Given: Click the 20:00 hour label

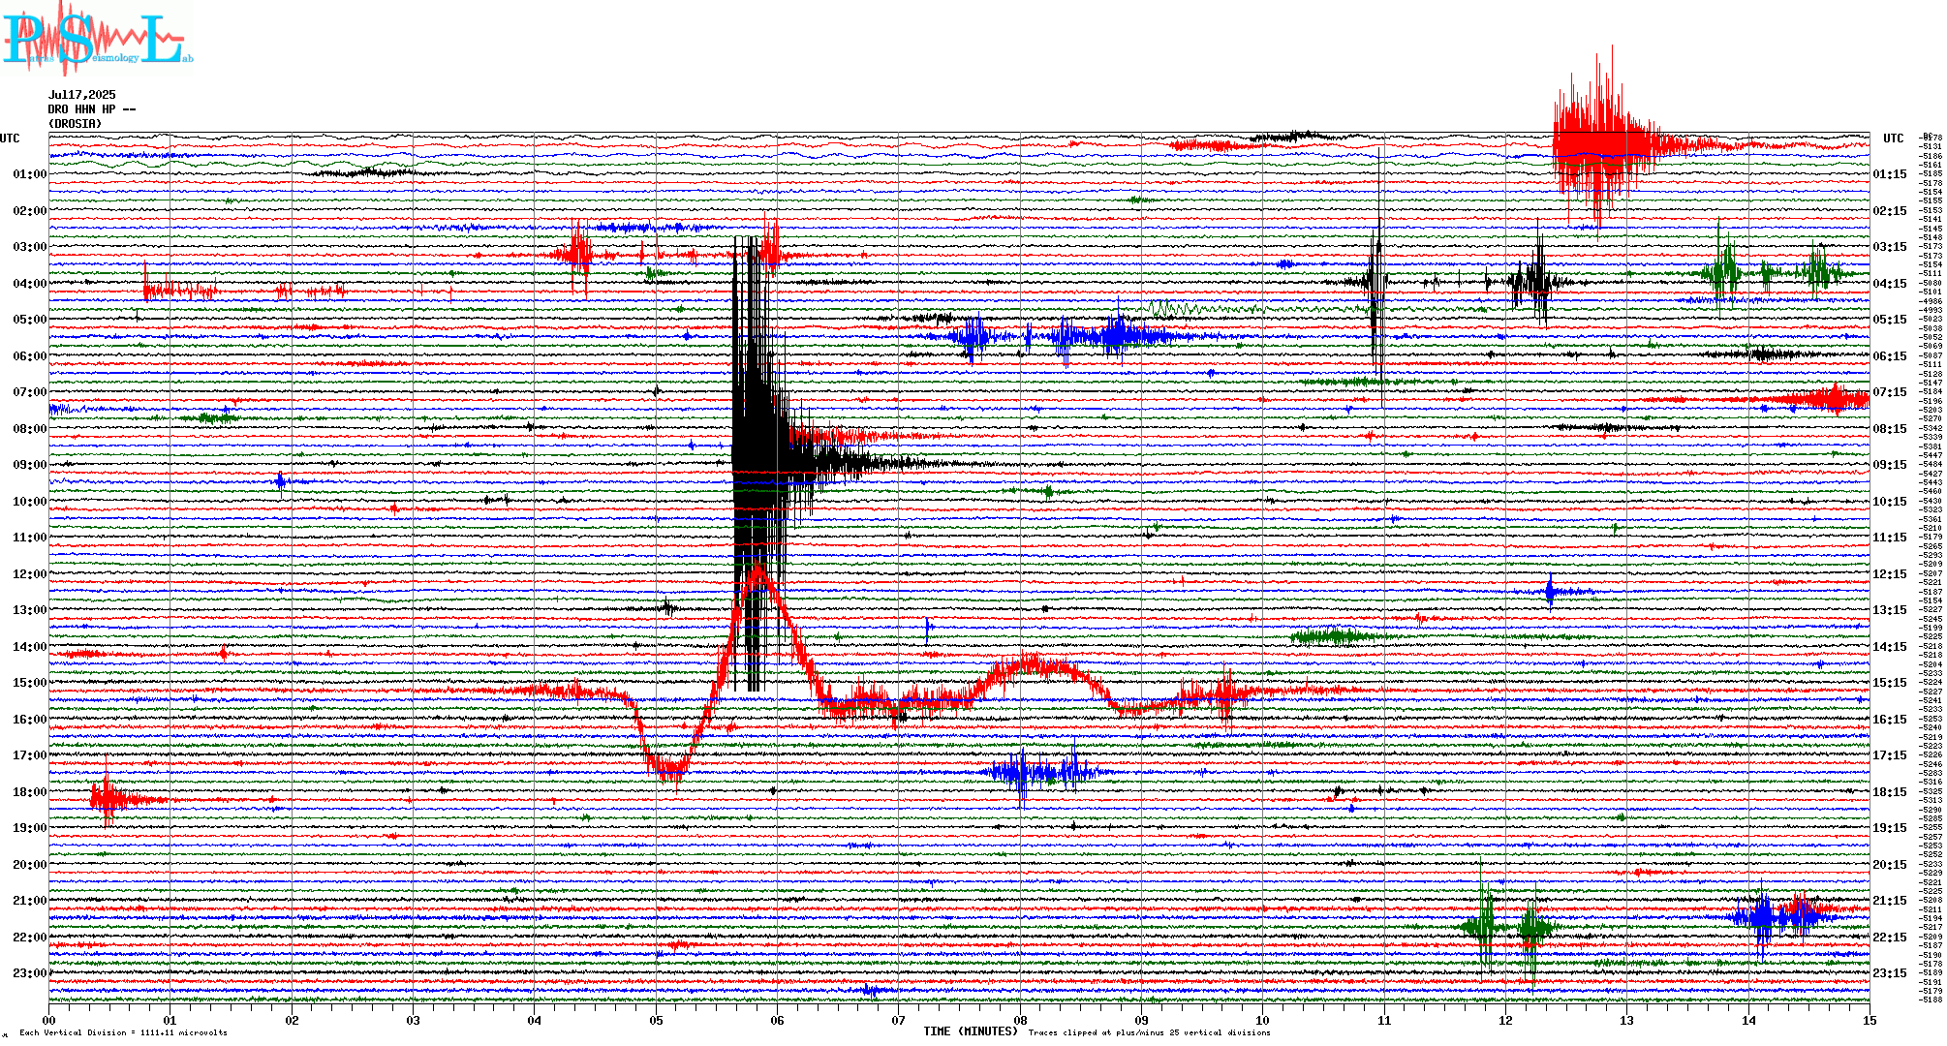Looking at the screenshot, I should (x=29, y=865).
